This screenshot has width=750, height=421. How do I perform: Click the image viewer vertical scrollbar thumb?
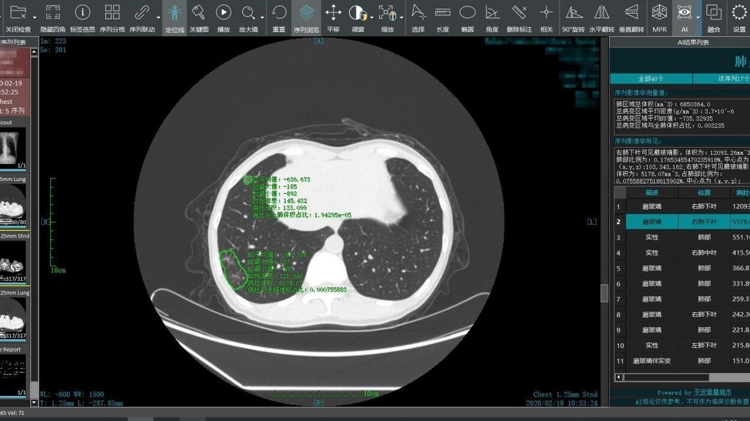pos(604,293)
